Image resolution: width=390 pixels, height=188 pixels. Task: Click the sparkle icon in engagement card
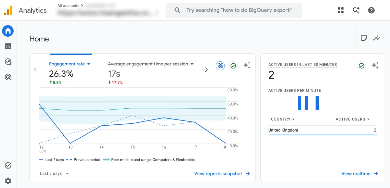tap(247, 66)
